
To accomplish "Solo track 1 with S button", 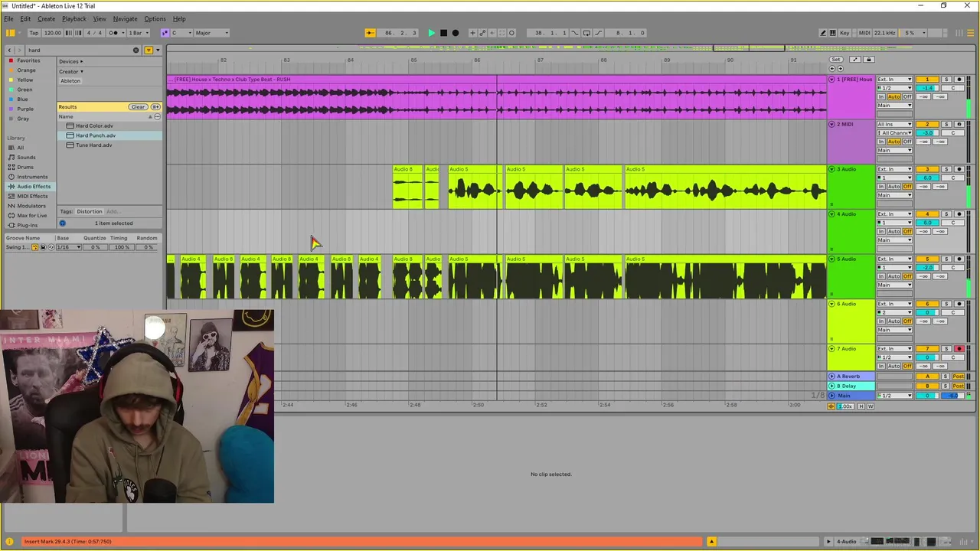I will tap(946, 80).
